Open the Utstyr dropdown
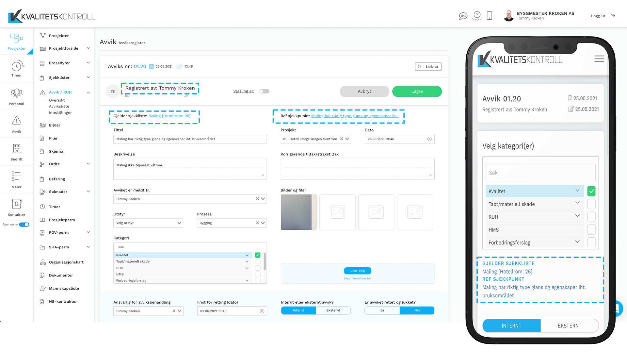The image size is (627, 353). [148, 223]
